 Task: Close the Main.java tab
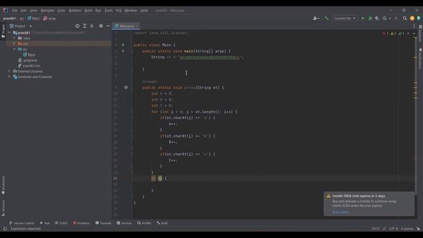click(137, 26)
